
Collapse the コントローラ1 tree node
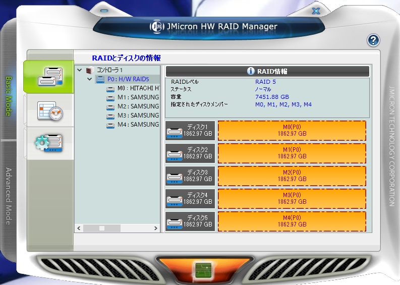(x=80, y=71)
